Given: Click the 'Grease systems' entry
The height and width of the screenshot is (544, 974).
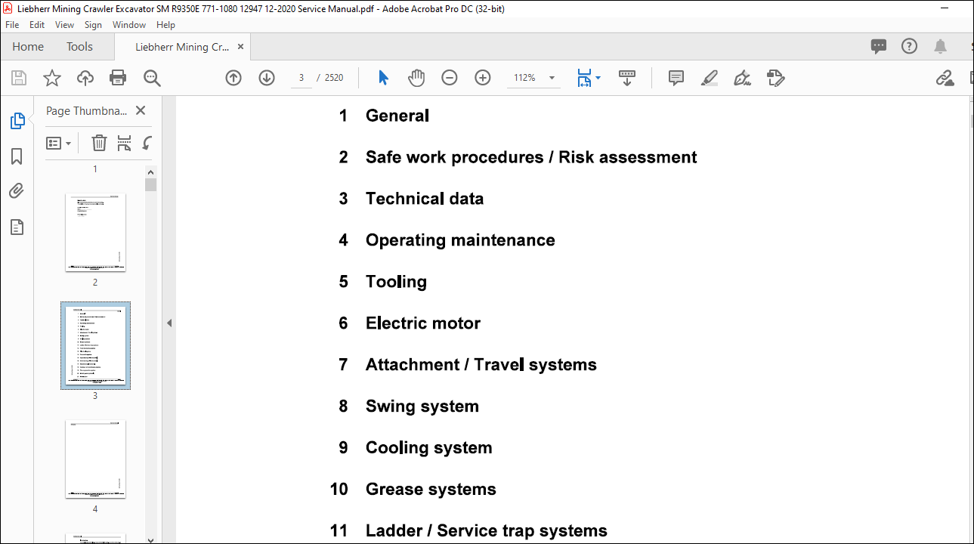Looking at the screenshot, I should click(x=431, y=490).
